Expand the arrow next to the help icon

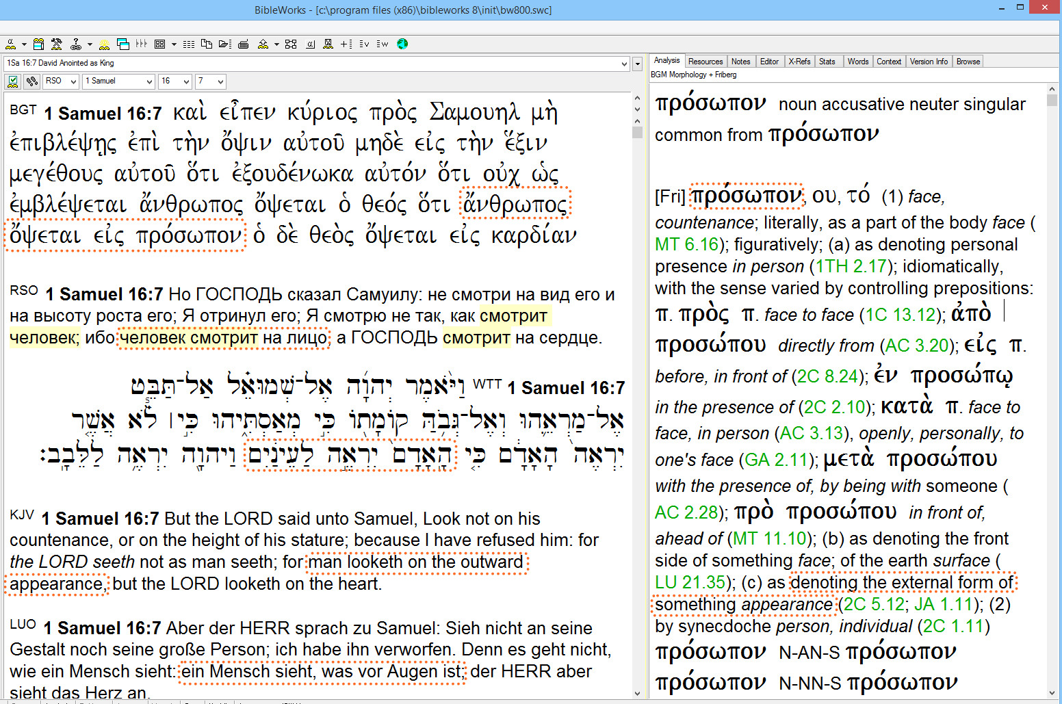[90, 44]
